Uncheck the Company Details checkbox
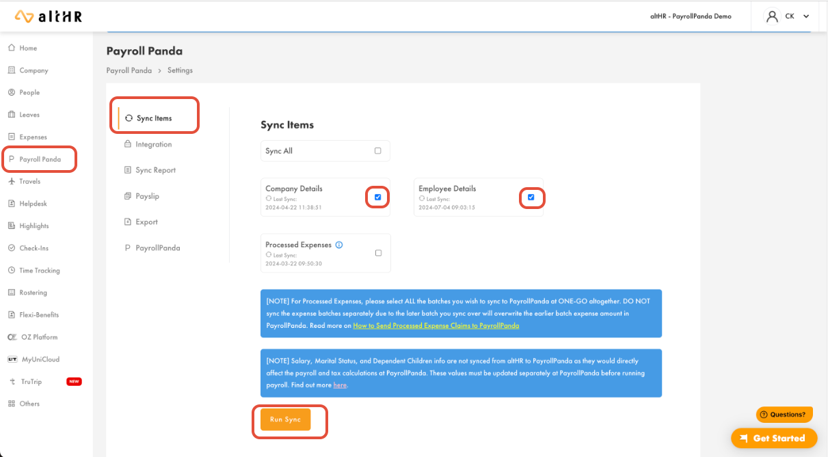Viewport: 828px width, 457px height. point(378,197)
